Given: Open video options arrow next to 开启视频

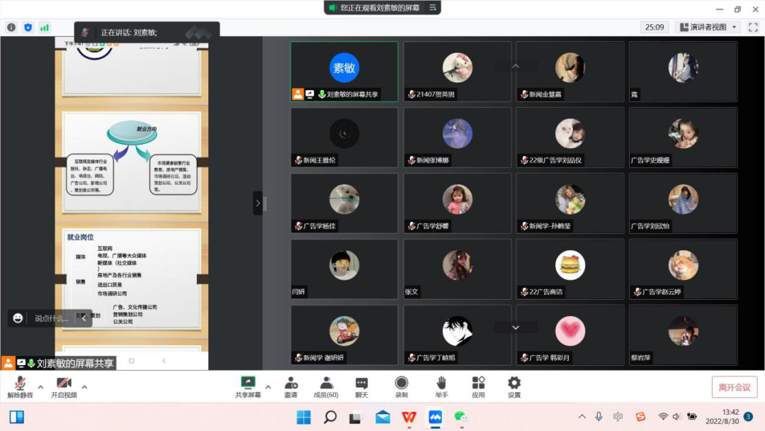Looking at the screenshot, I should [x=84, y=387].
